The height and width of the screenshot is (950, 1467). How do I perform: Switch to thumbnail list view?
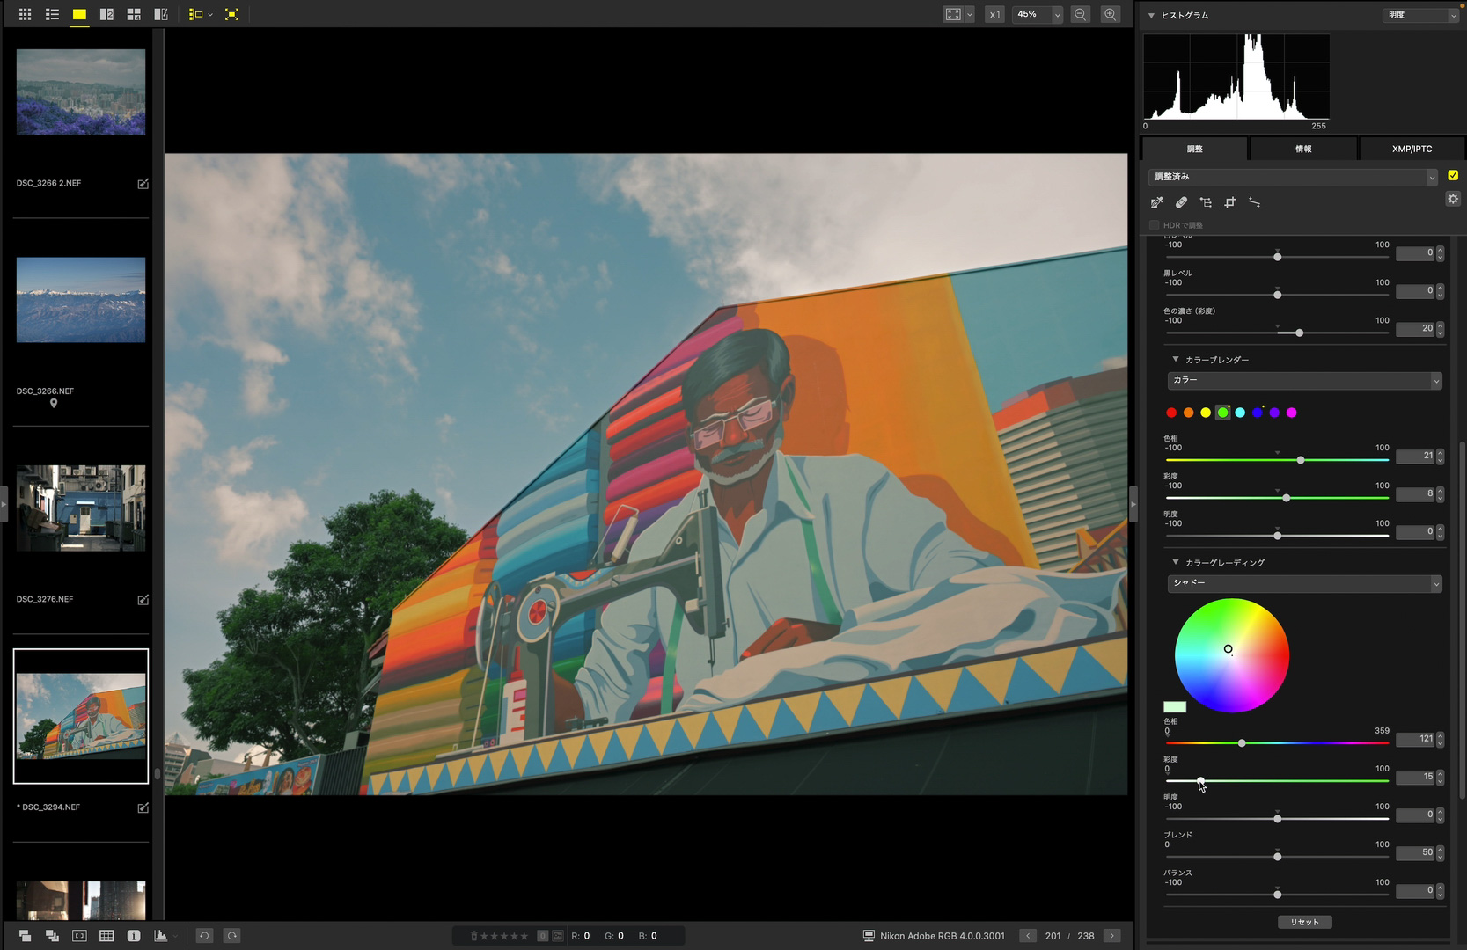pos(52,14)
